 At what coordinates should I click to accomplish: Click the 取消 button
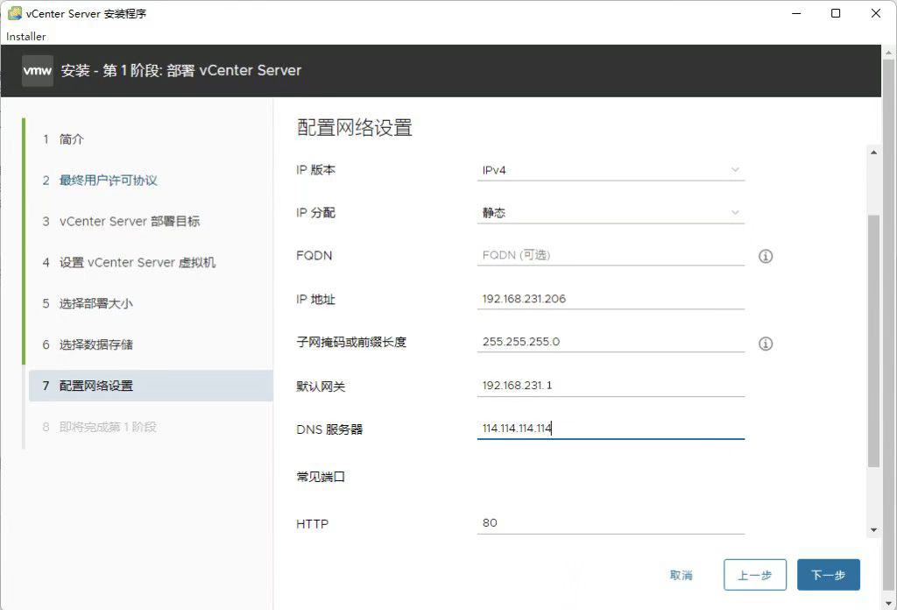pos(681,575)
